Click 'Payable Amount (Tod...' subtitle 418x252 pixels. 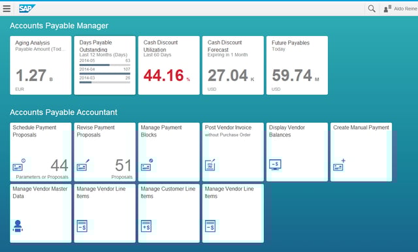(40, 49)
